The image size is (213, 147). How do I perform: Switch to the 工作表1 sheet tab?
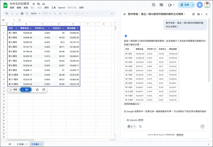point(21,144)
